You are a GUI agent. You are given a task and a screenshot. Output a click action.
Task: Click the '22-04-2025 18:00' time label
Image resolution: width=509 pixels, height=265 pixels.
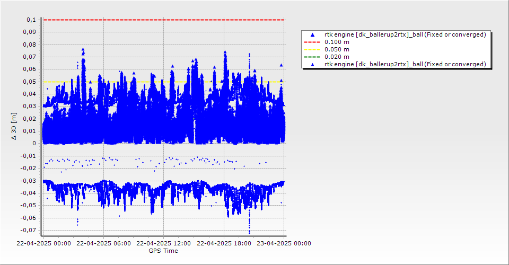(224, 243)
